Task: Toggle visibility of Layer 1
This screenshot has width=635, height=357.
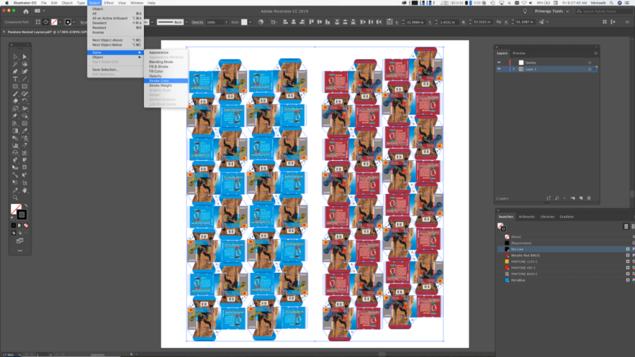Action: [x=500, y=69]
